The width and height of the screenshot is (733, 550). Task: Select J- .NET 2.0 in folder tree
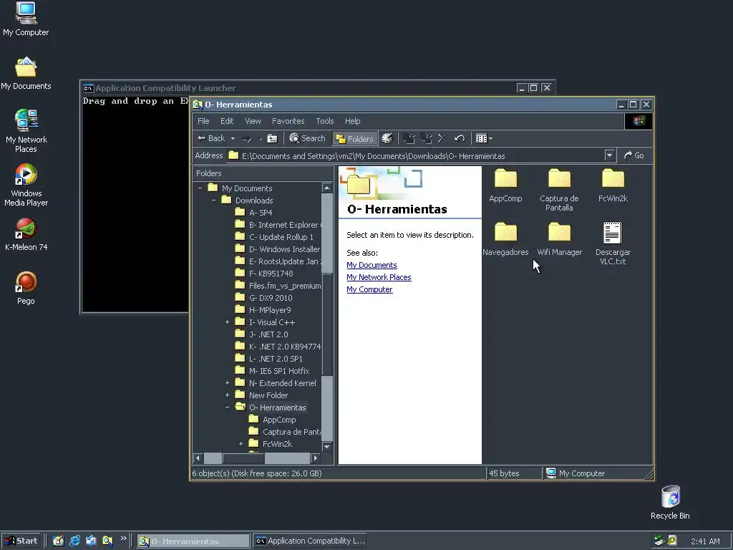[268, 334]
